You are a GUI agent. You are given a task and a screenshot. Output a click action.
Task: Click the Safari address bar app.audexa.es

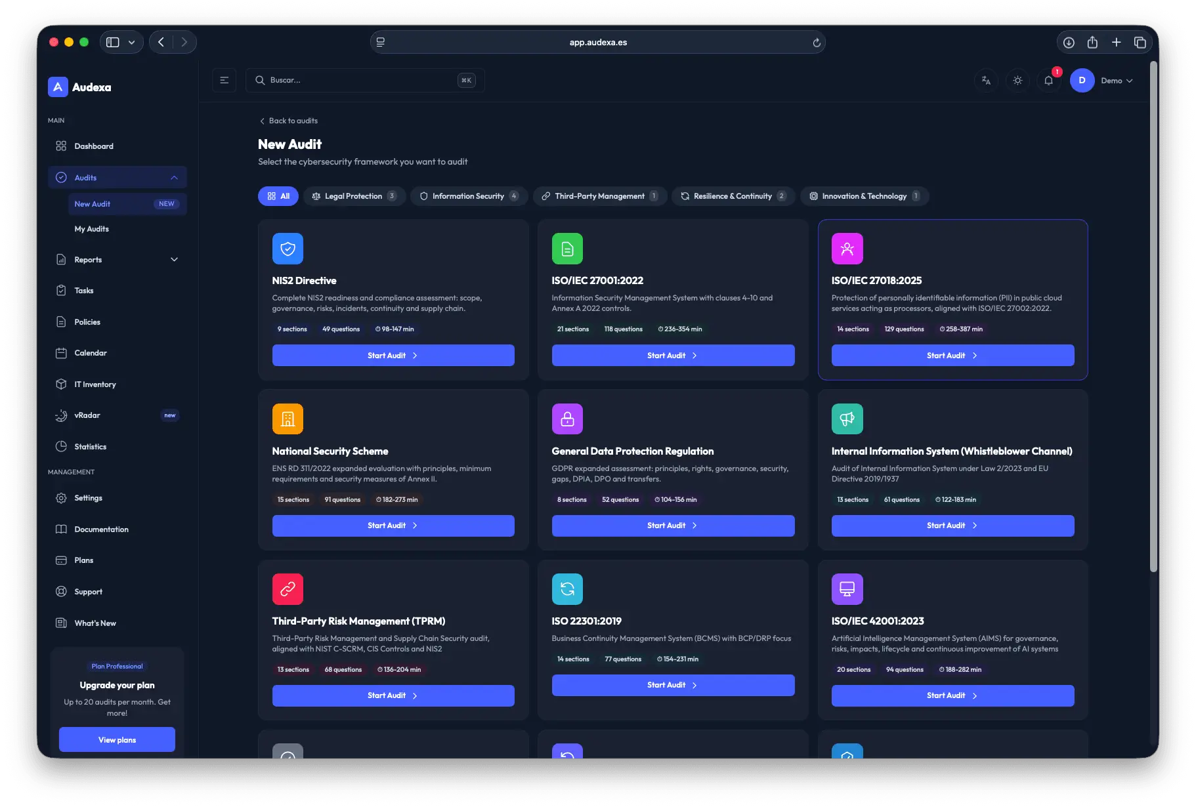click(597, 42)
